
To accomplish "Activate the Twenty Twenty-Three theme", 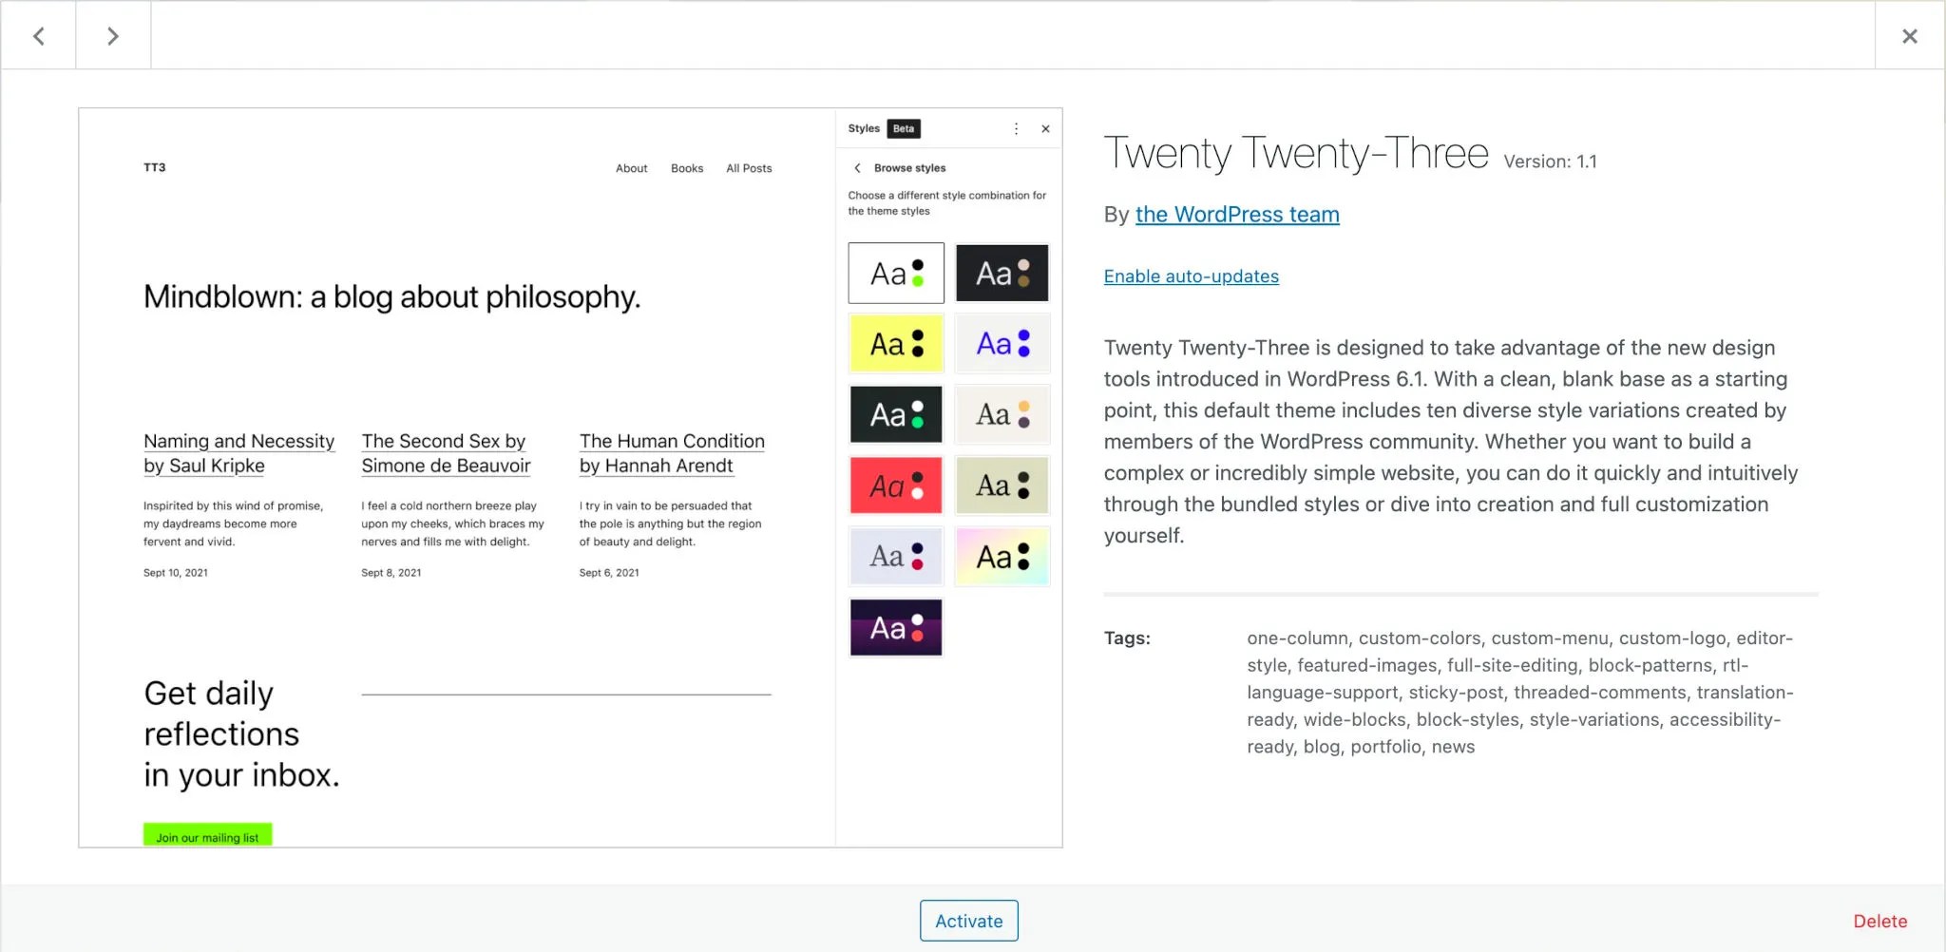I will pos(968,920).
